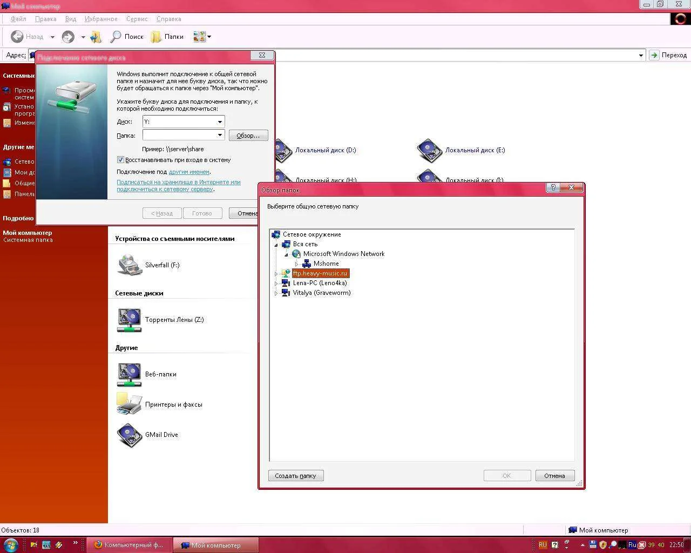Toggle the Folders (Папки) pane button
The width and height of the screenshot is (691, 553).
167,37
